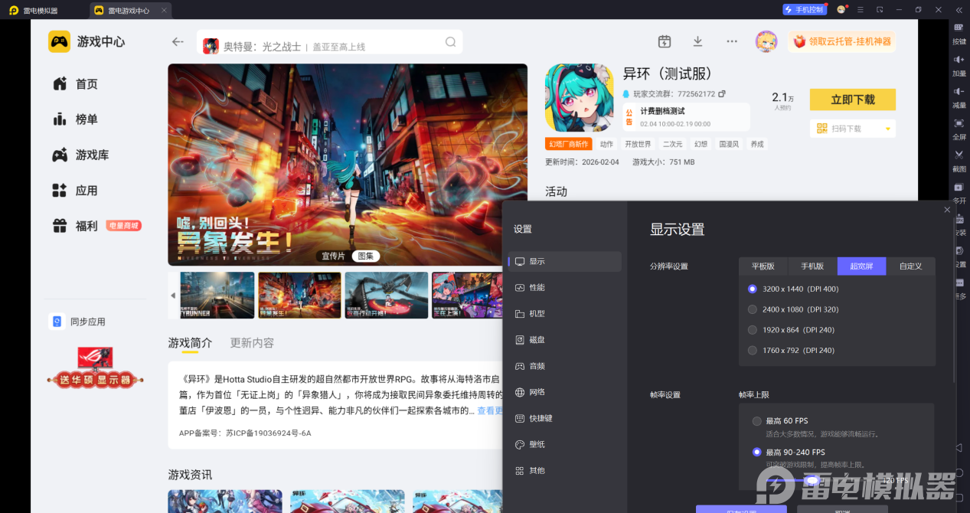
Task: Click 领取云托管-挂机神器 banner button
Action: [841, 41]
